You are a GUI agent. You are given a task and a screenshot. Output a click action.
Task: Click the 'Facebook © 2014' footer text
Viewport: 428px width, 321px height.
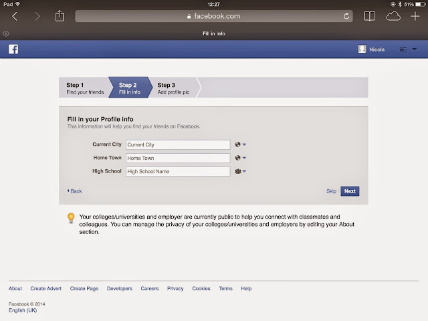[27, 304]
